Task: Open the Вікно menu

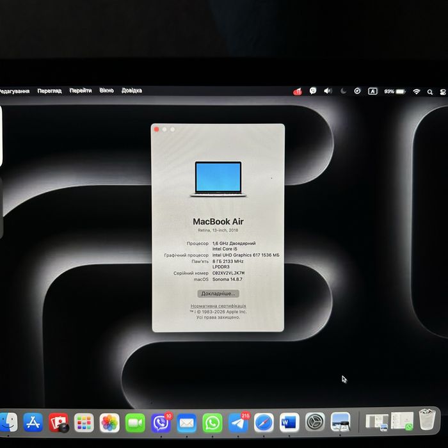Action: click(107, 91)
